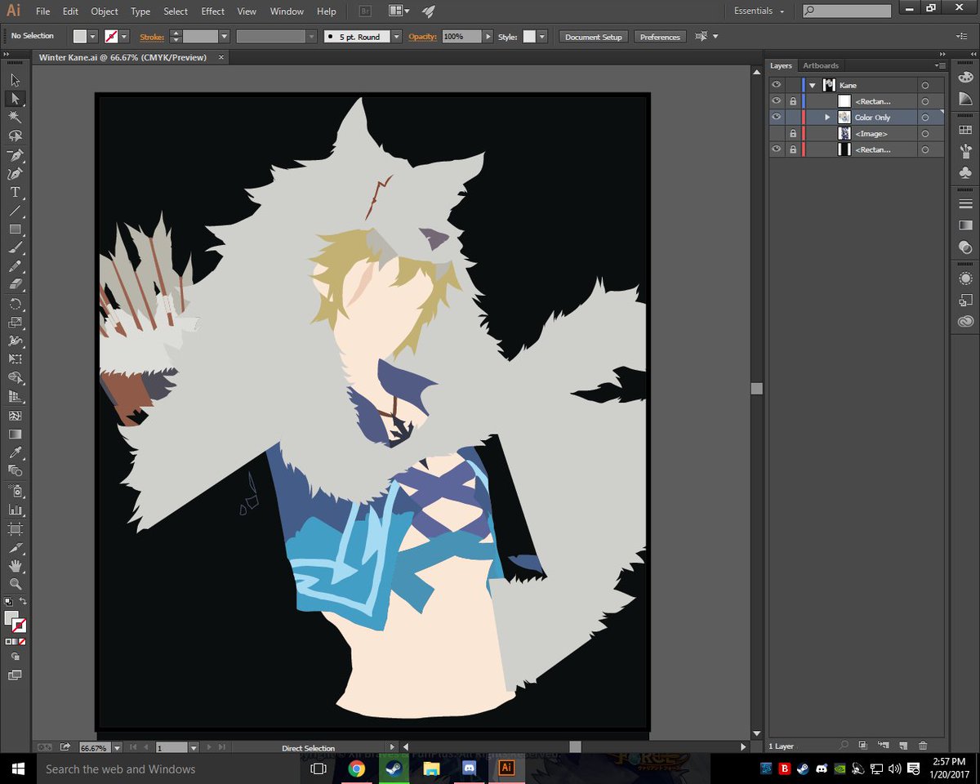Screen dimensions: 980x784
Task: Open the Style dropdown arrow
Action: tap(541, 37)
